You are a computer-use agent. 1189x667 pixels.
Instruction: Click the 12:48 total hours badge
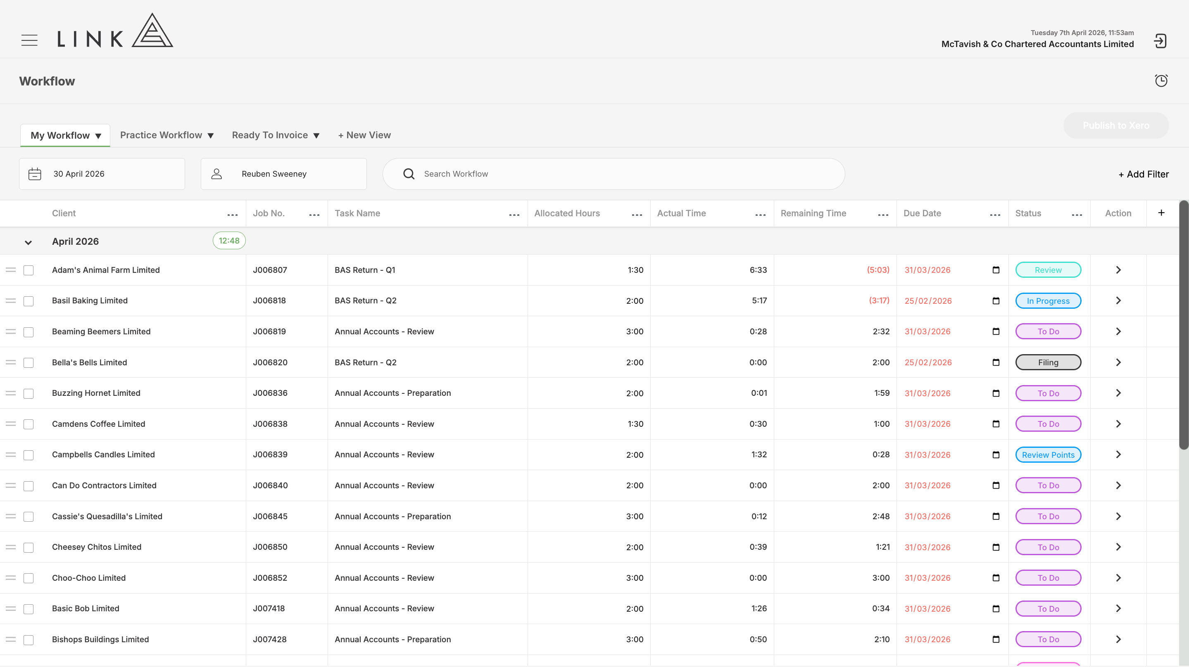[229, 241]
